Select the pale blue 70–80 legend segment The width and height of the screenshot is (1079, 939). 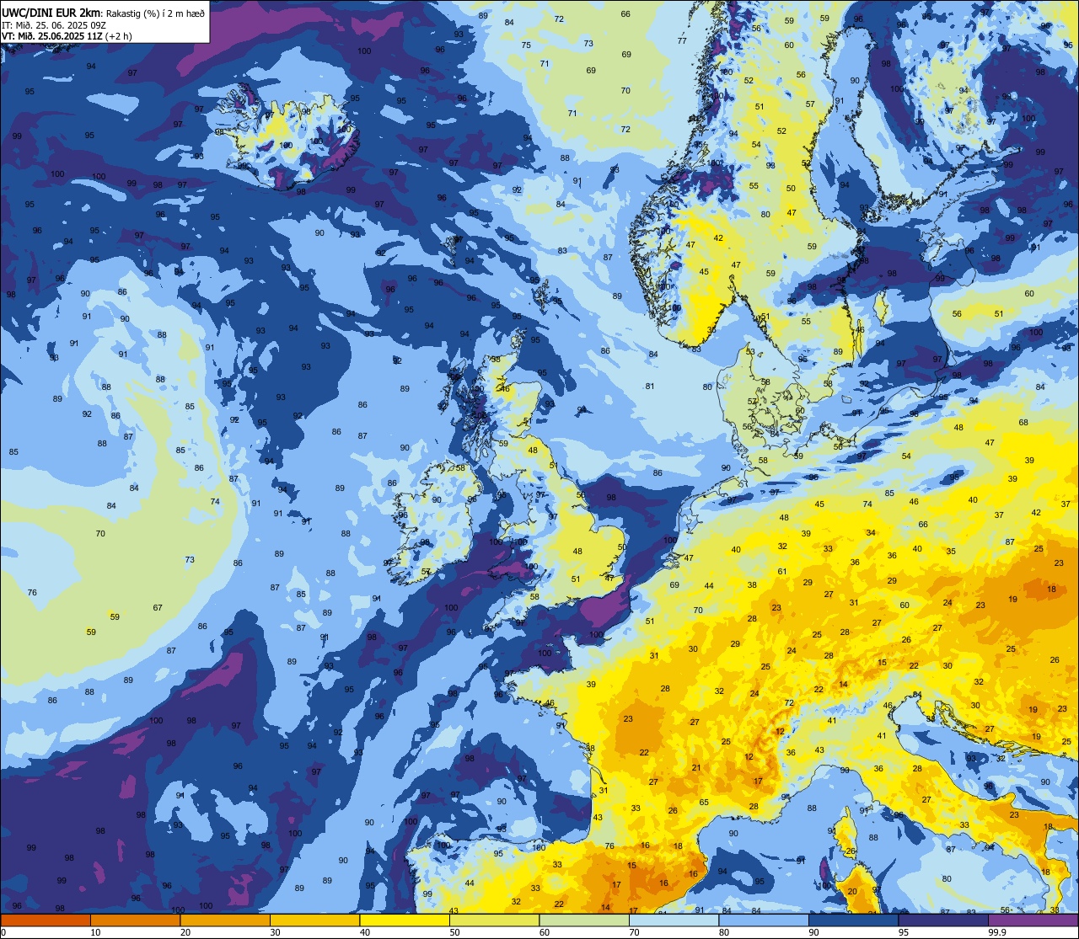[674, 920]
